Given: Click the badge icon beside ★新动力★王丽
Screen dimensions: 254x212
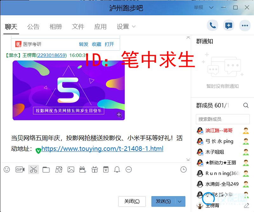Looking at the screenshot, I should click(246, 163).
